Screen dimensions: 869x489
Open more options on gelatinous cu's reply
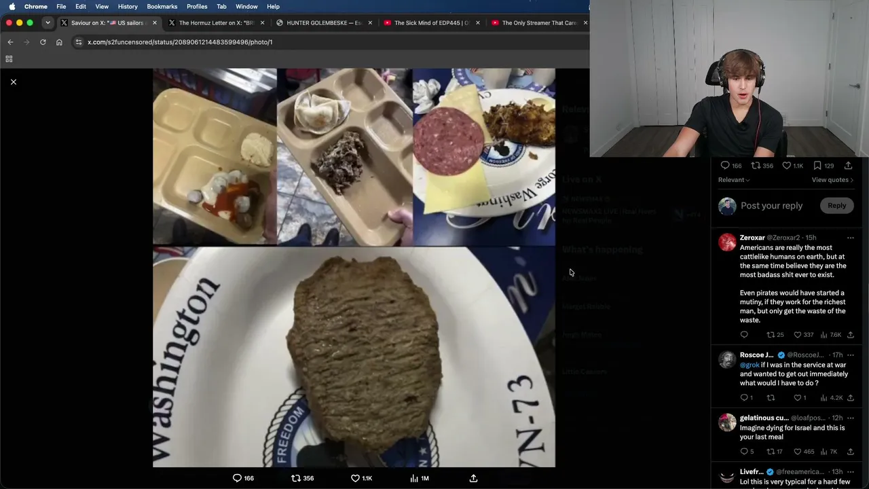(x=850, y=418)
